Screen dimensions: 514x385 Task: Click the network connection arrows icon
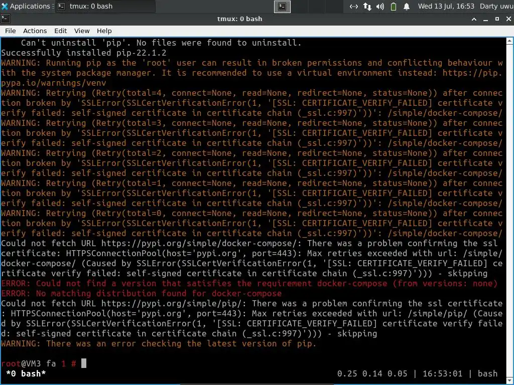point(354,7)
